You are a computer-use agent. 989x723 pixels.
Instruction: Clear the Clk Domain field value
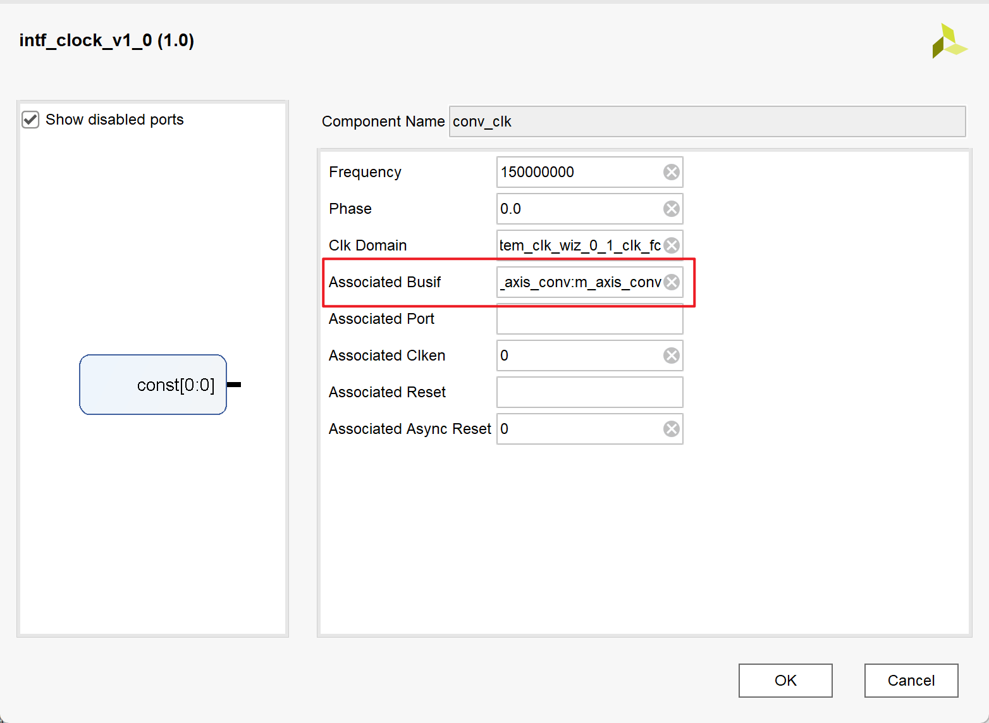[x=672, y=245]
